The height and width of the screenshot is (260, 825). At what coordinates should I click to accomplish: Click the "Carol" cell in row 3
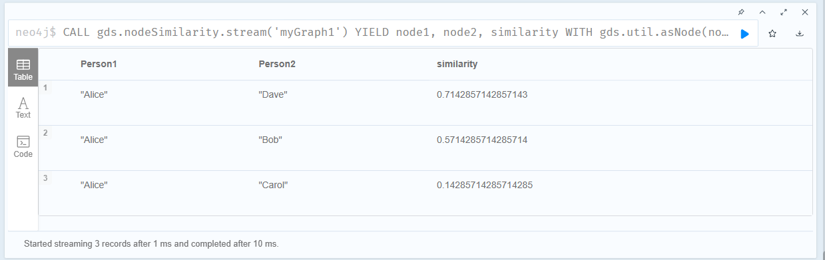(273, 186)
